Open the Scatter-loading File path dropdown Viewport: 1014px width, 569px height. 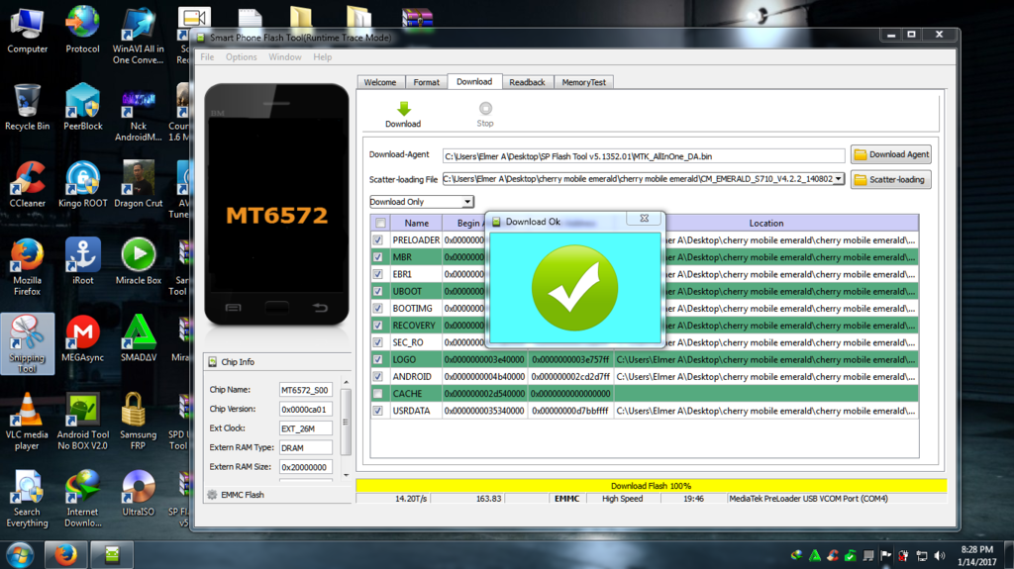pyautogui.click(x=839, y=179)
